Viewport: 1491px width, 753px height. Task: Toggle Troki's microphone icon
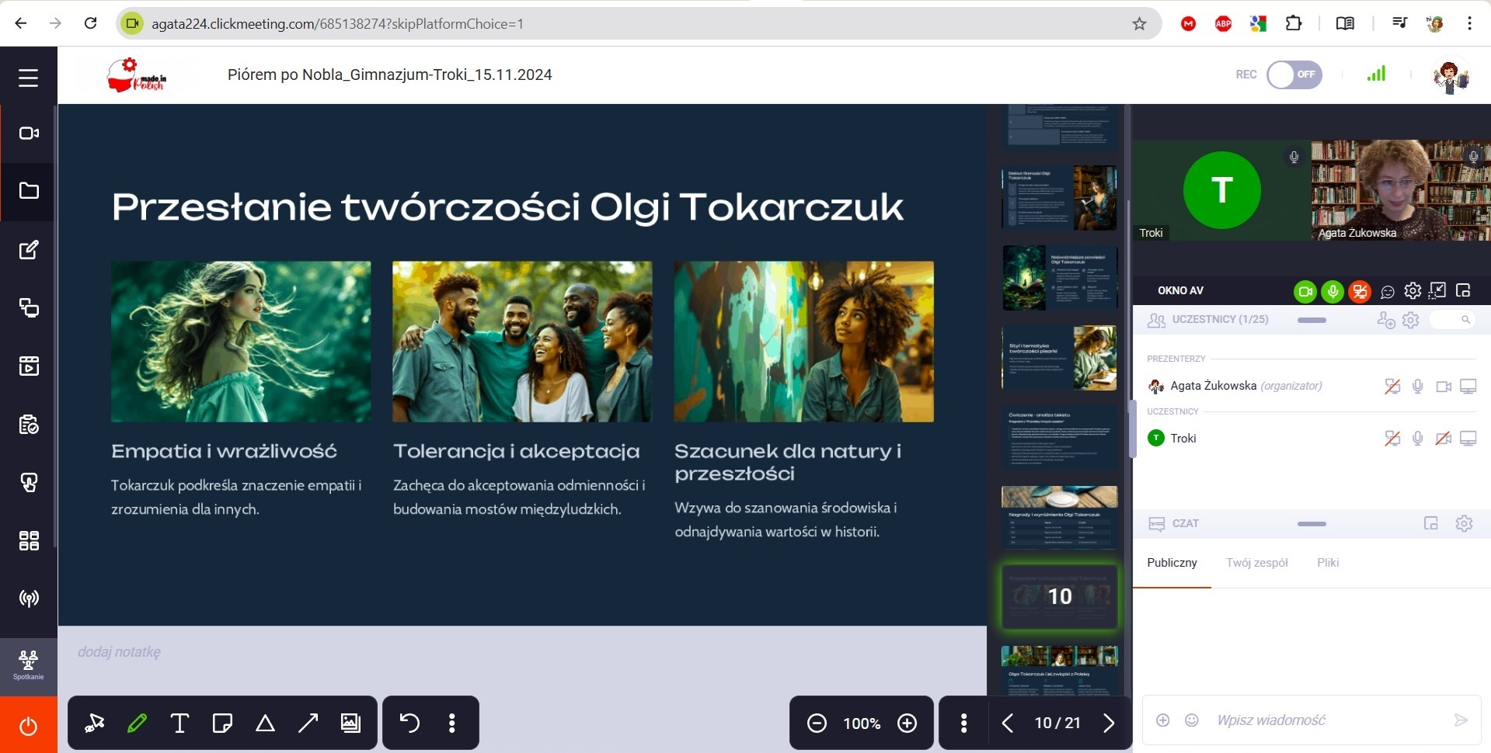click(1418, 439)
